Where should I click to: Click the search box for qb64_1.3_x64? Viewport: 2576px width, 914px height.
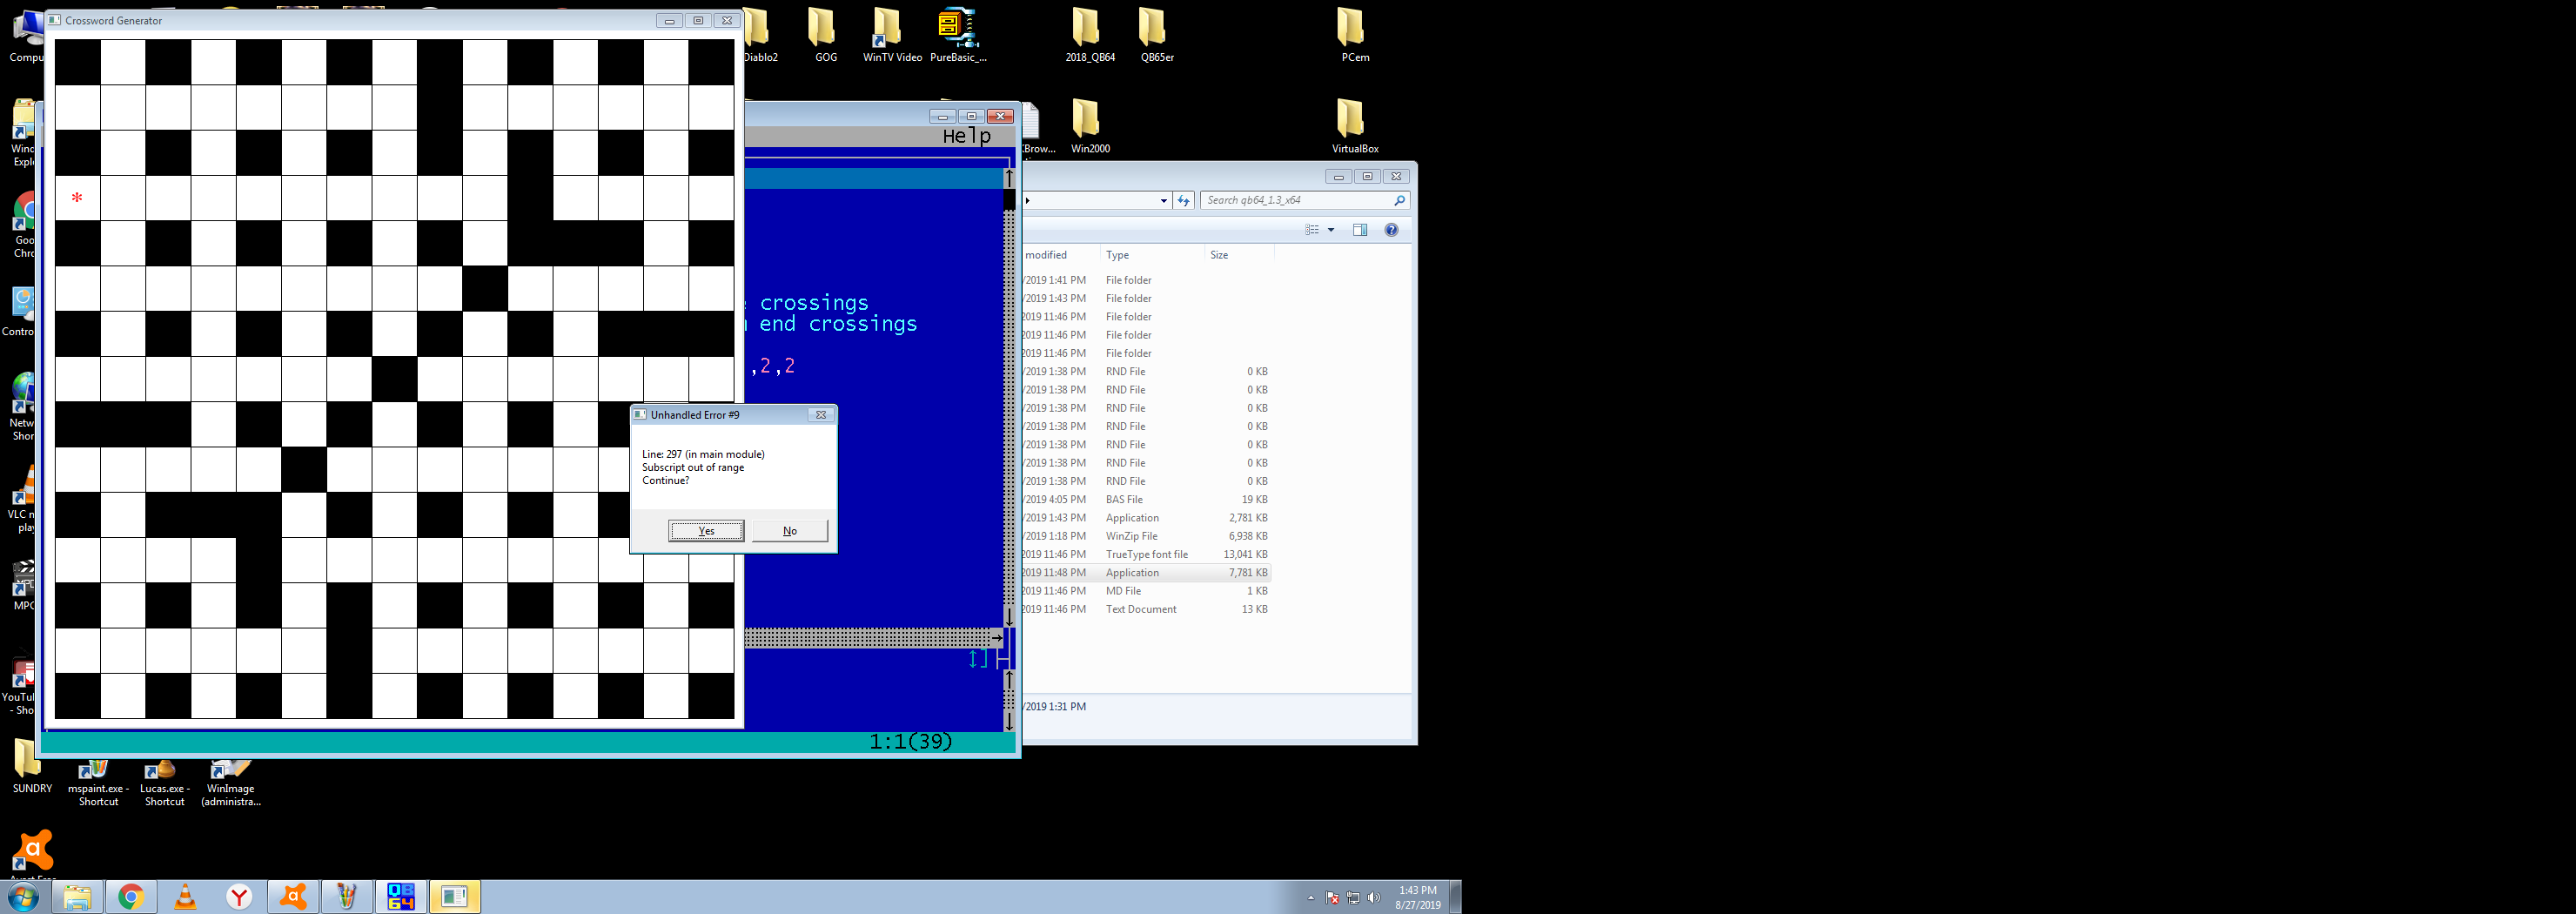click(x=1296, y=201)
